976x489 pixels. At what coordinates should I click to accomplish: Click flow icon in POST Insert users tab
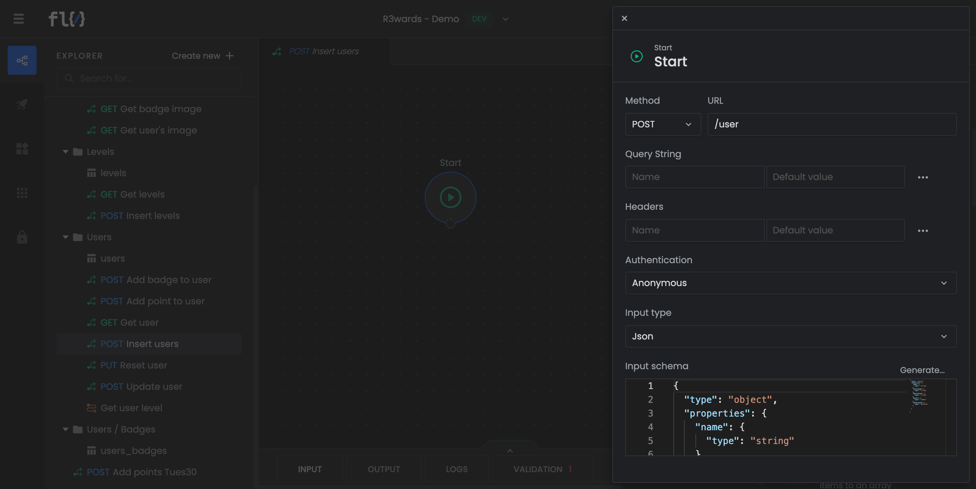pyautogui.click(x=277, y=51)
